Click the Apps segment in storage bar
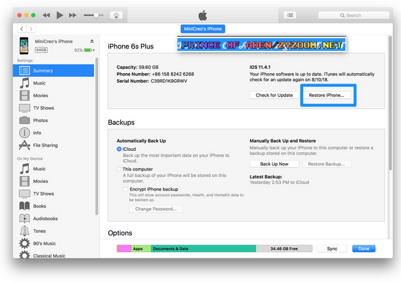Image resolution: width=401 pixels, height=283 pixels. point(140,248)
